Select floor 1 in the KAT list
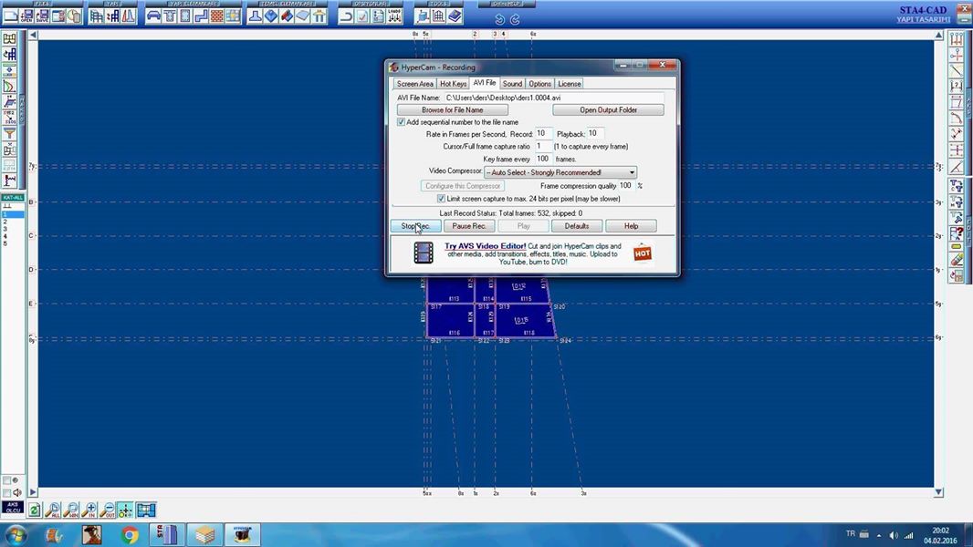This screenshot has height=547, width=973. click(13, 214)
